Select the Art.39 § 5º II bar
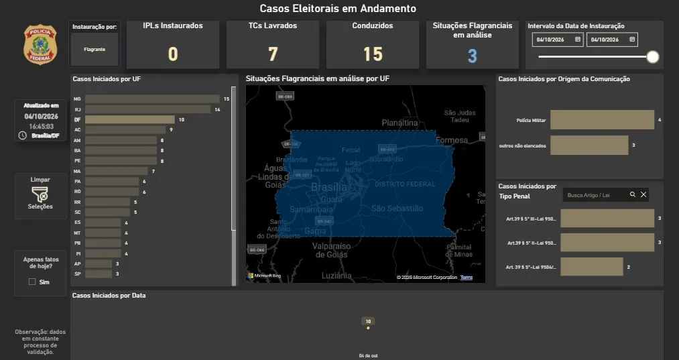 tap(607, 243)
